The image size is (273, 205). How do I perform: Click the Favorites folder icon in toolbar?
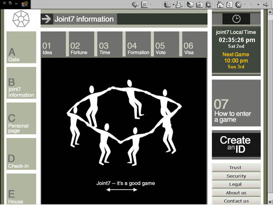pyautogui.click(x=199, y=4)
